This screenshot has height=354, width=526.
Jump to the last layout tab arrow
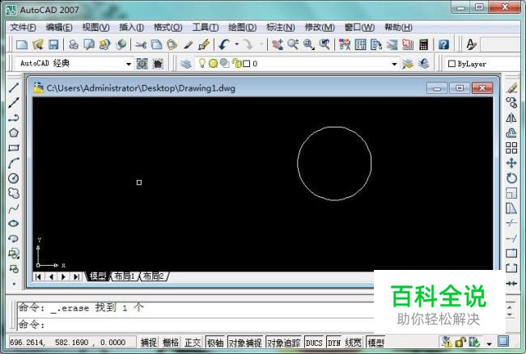pyautogui.click(x=77, y=276)
